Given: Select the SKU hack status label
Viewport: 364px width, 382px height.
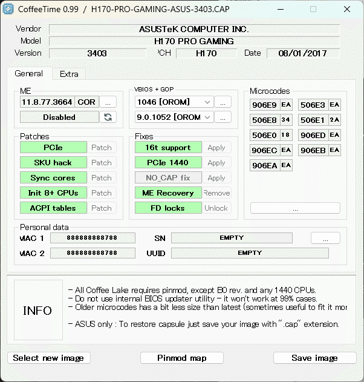Looking at the screenshot, I should point(53,162).
